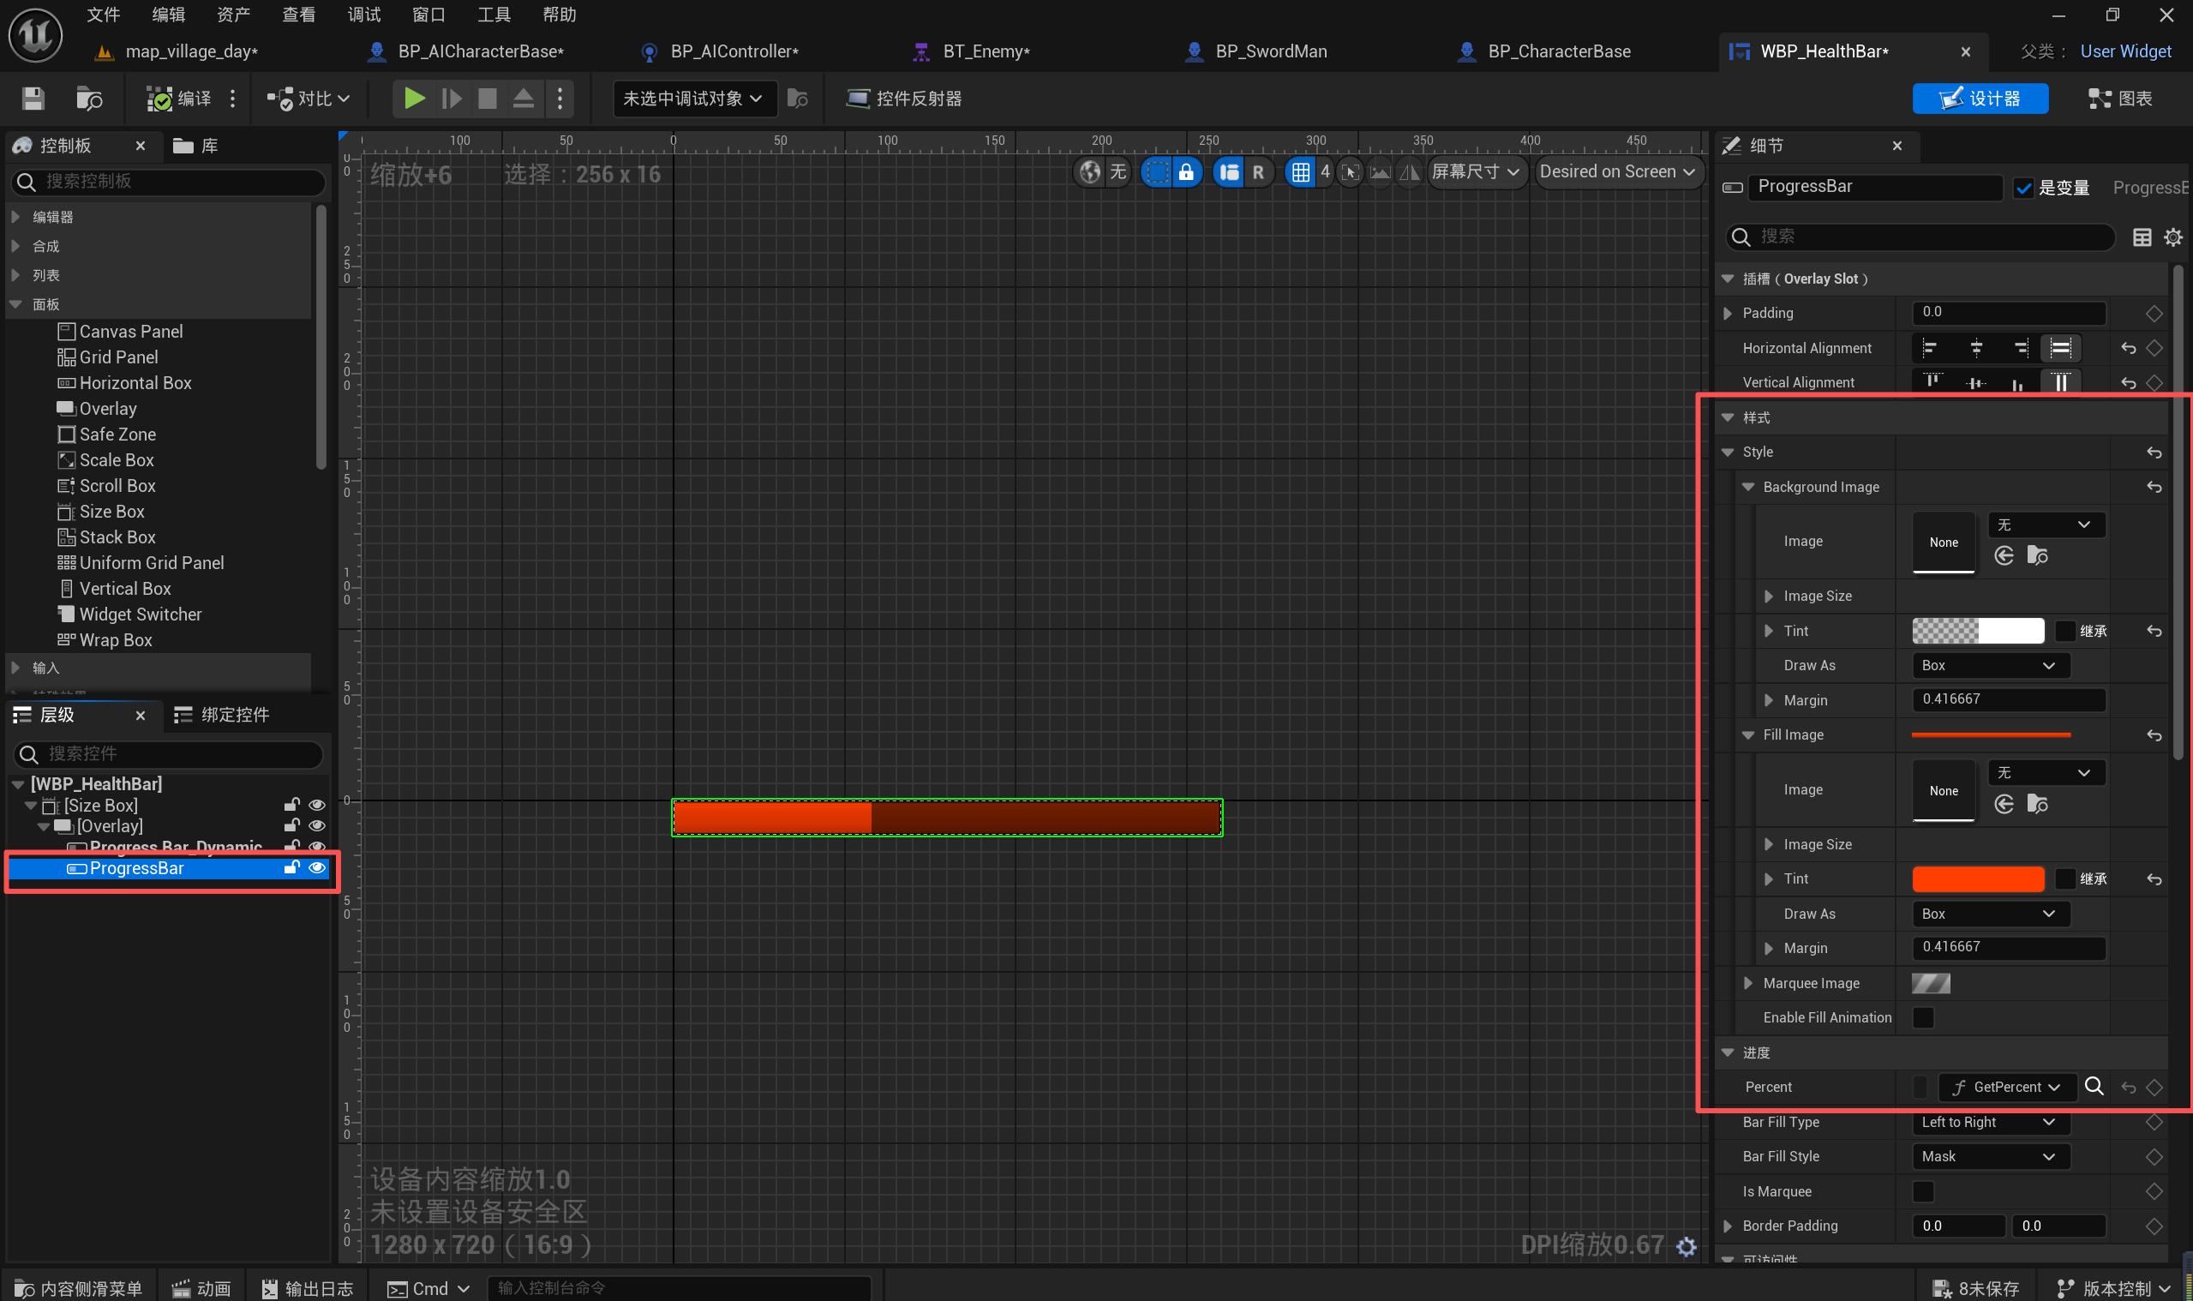Switch to the BP_SwordMan tab
2193x1301 pixels.
coord(1270,51)
